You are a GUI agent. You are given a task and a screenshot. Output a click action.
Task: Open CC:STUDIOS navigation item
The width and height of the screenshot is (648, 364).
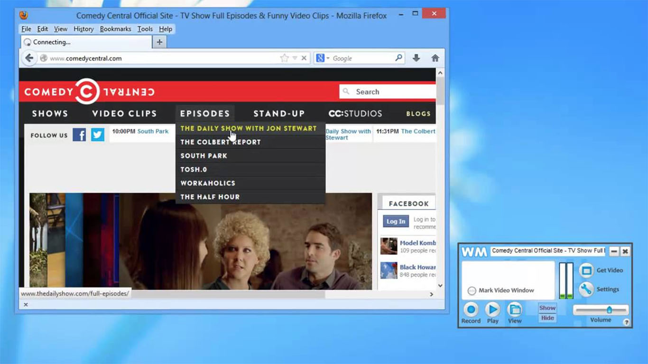point(355,114)
